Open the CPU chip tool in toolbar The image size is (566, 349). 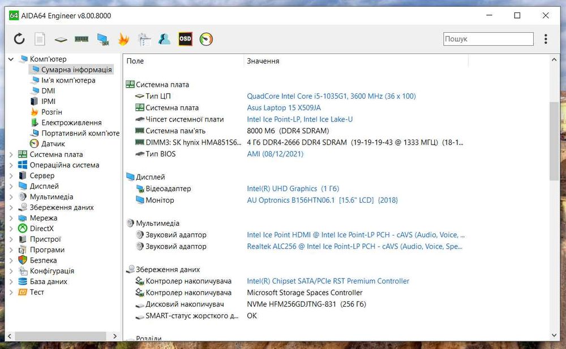click(x=61, y=40)
